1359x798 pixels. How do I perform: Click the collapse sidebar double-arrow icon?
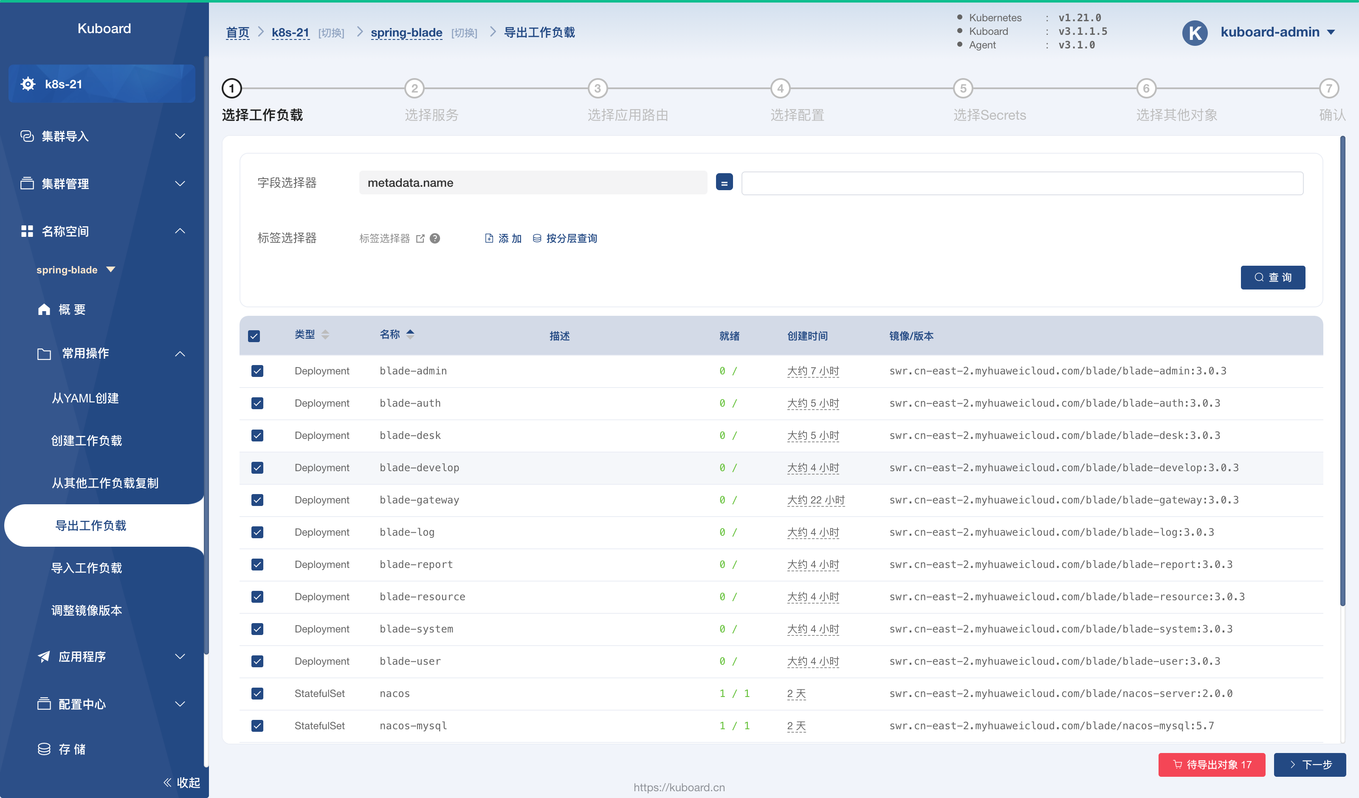point(167,782)
